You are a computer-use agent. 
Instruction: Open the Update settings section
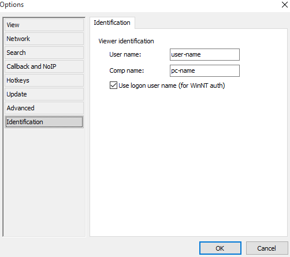44,94
